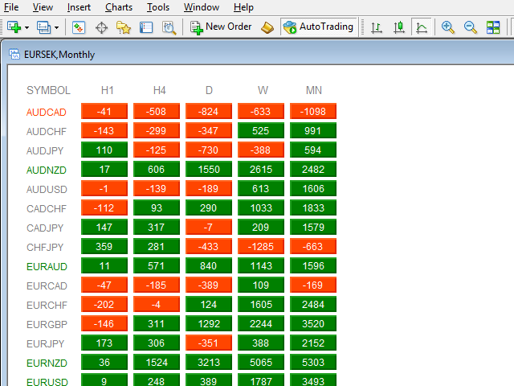This screenshot has width=514, height=386.
Task: Expand the Profiles dropdown arrow
Action: (56, 27)
